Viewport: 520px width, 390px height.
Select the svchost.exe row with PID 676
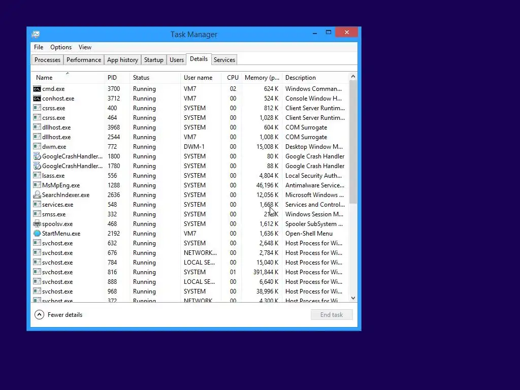[x=190, y=253]
